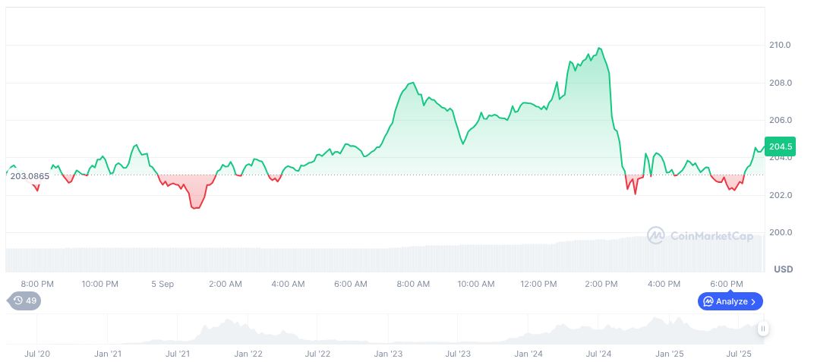Open the Analyze chevron arrow

click(753, 301)
